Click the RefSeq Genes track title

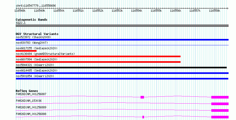[x=27, y=91]
